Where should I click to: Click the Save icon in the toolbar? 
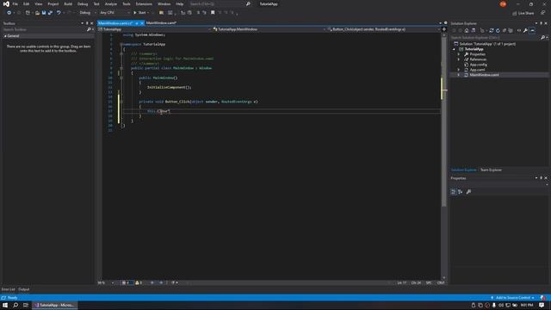pos(44,13)
